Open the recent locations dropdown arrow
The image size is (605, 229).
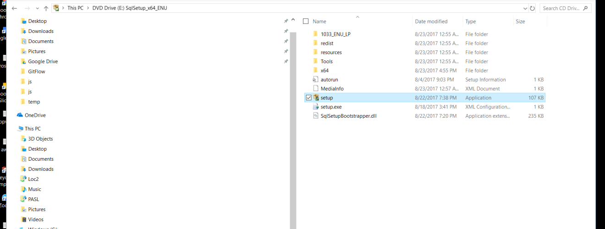pos(37,8)
